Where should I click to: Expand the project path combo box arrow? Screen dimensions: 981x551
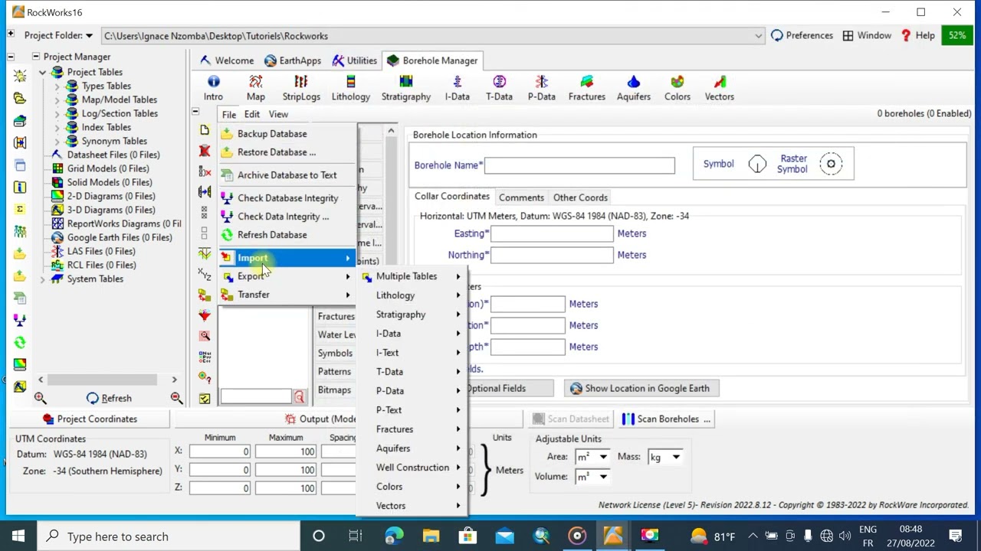coord(758,36)
